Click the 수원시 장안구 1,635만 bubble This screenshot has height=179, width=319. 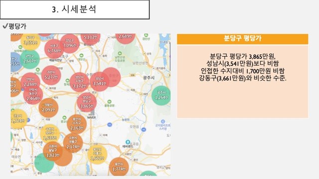[x=50, y=134]
